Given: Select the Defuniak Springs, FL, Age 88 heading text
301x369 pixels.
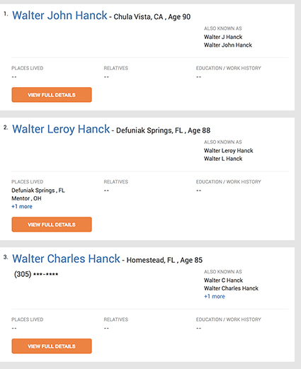Looking at the screenshot, I should 163,130.
